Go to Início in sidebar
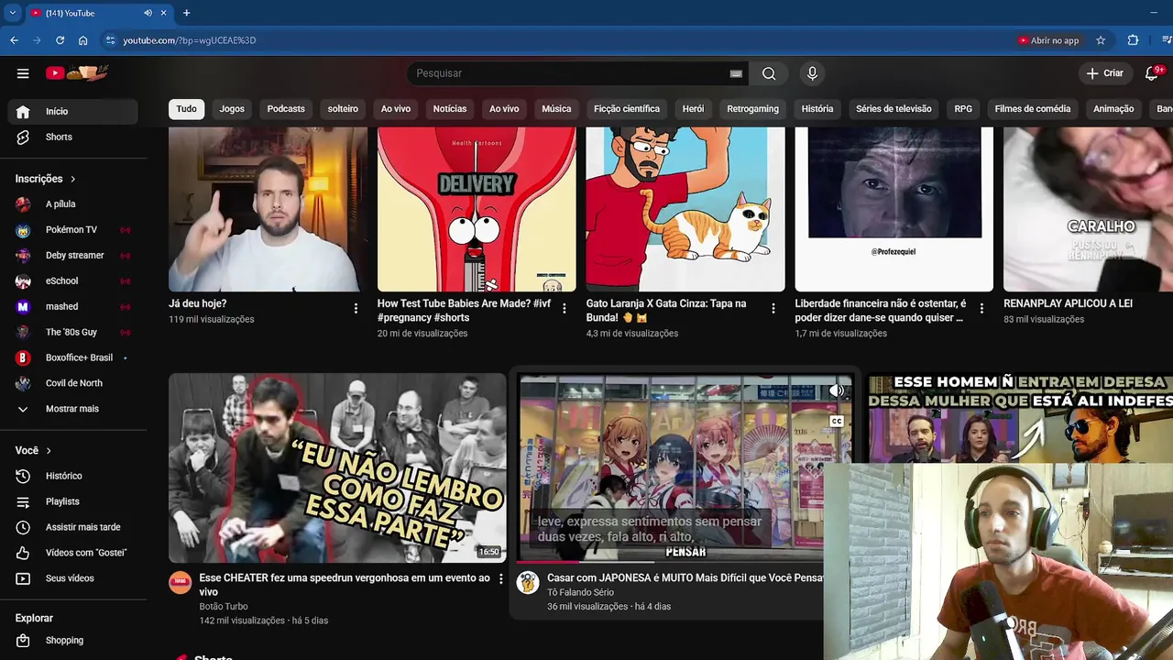 coord(73,111)
